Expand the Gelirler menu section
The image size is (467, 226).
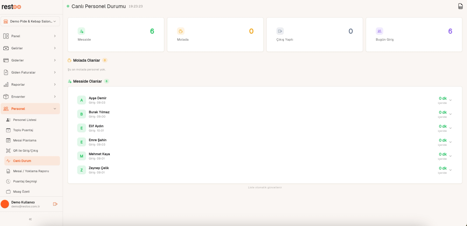click(x=30, y=48)
